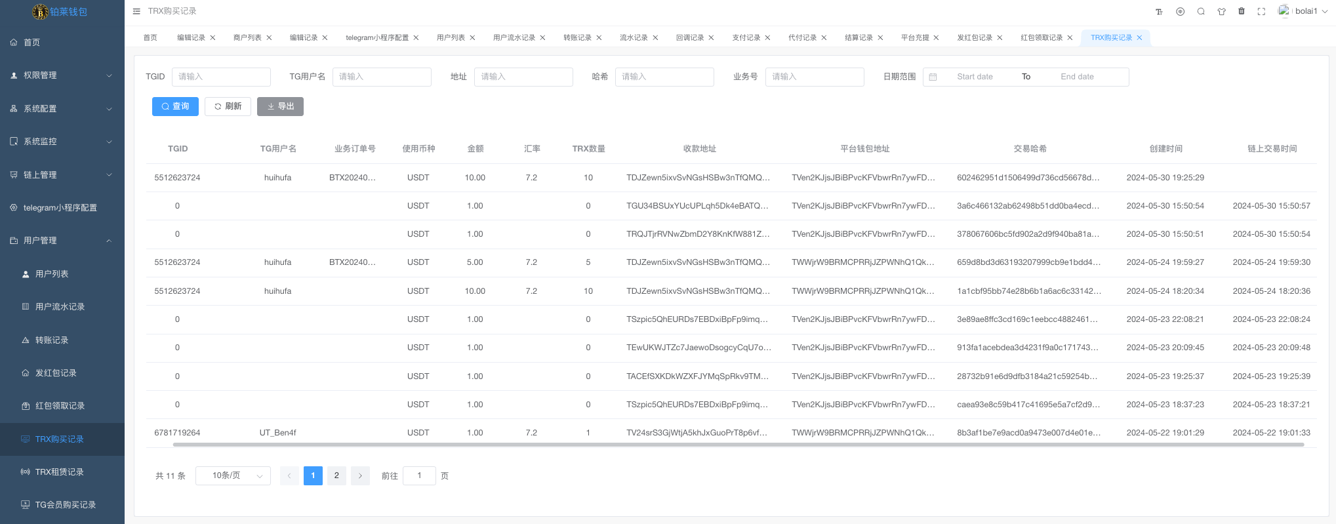Expand the 权限管理 sidebar menu
This screenshot has height=524, width=1336.
point(62,75)
